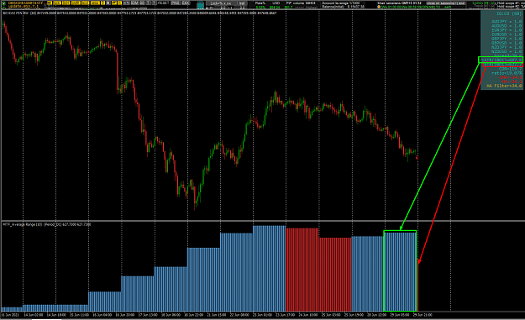Click the teal square icon in the top toolbar
Viewport: 525px width, 320px height.
coord(200,5)
